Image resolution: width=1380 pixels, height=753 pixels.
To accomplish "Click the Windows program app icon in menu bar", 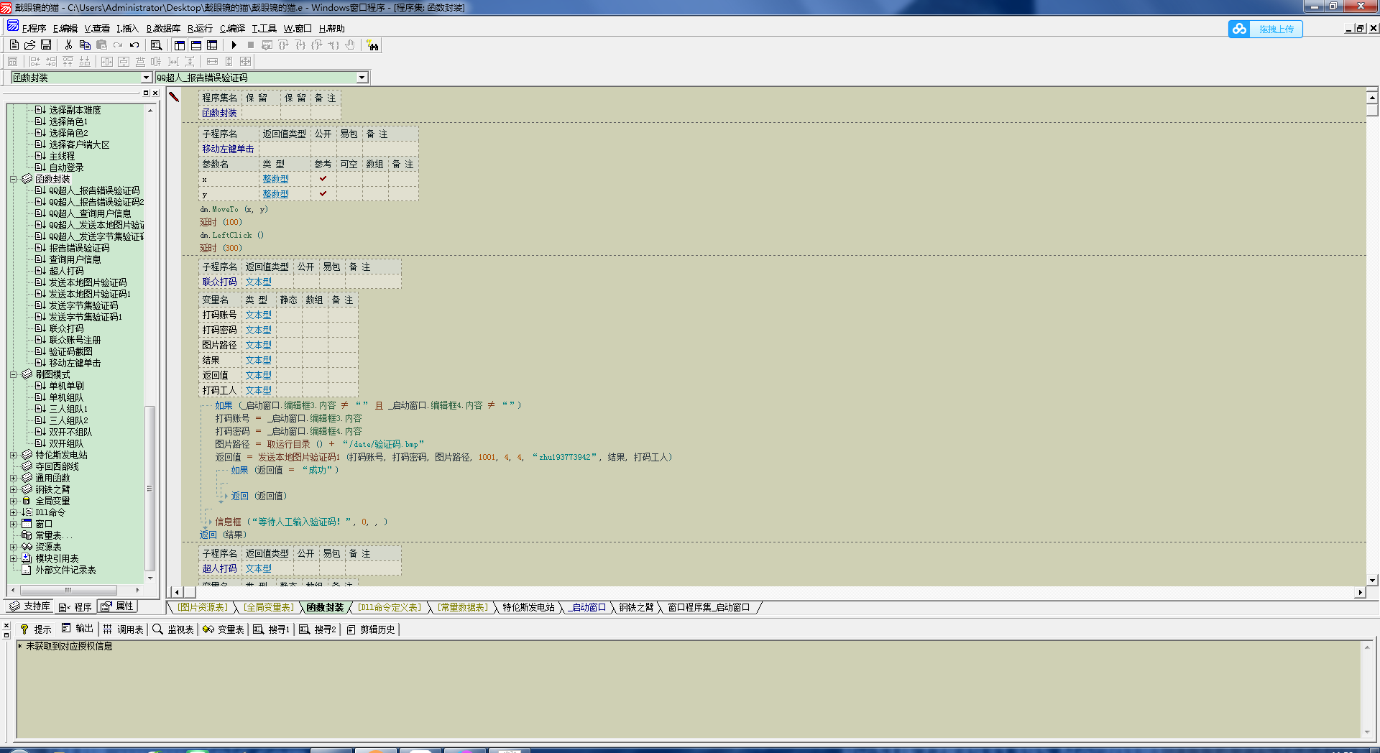I will pyautogui.click(x=12, y=27).
